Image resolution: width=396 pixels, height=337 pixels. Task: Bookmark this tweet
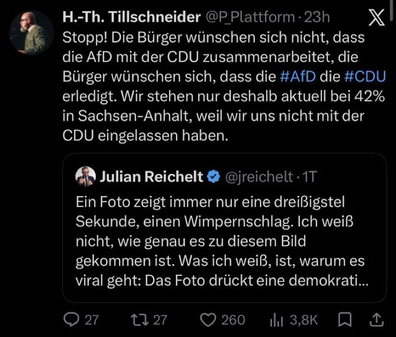345,320
